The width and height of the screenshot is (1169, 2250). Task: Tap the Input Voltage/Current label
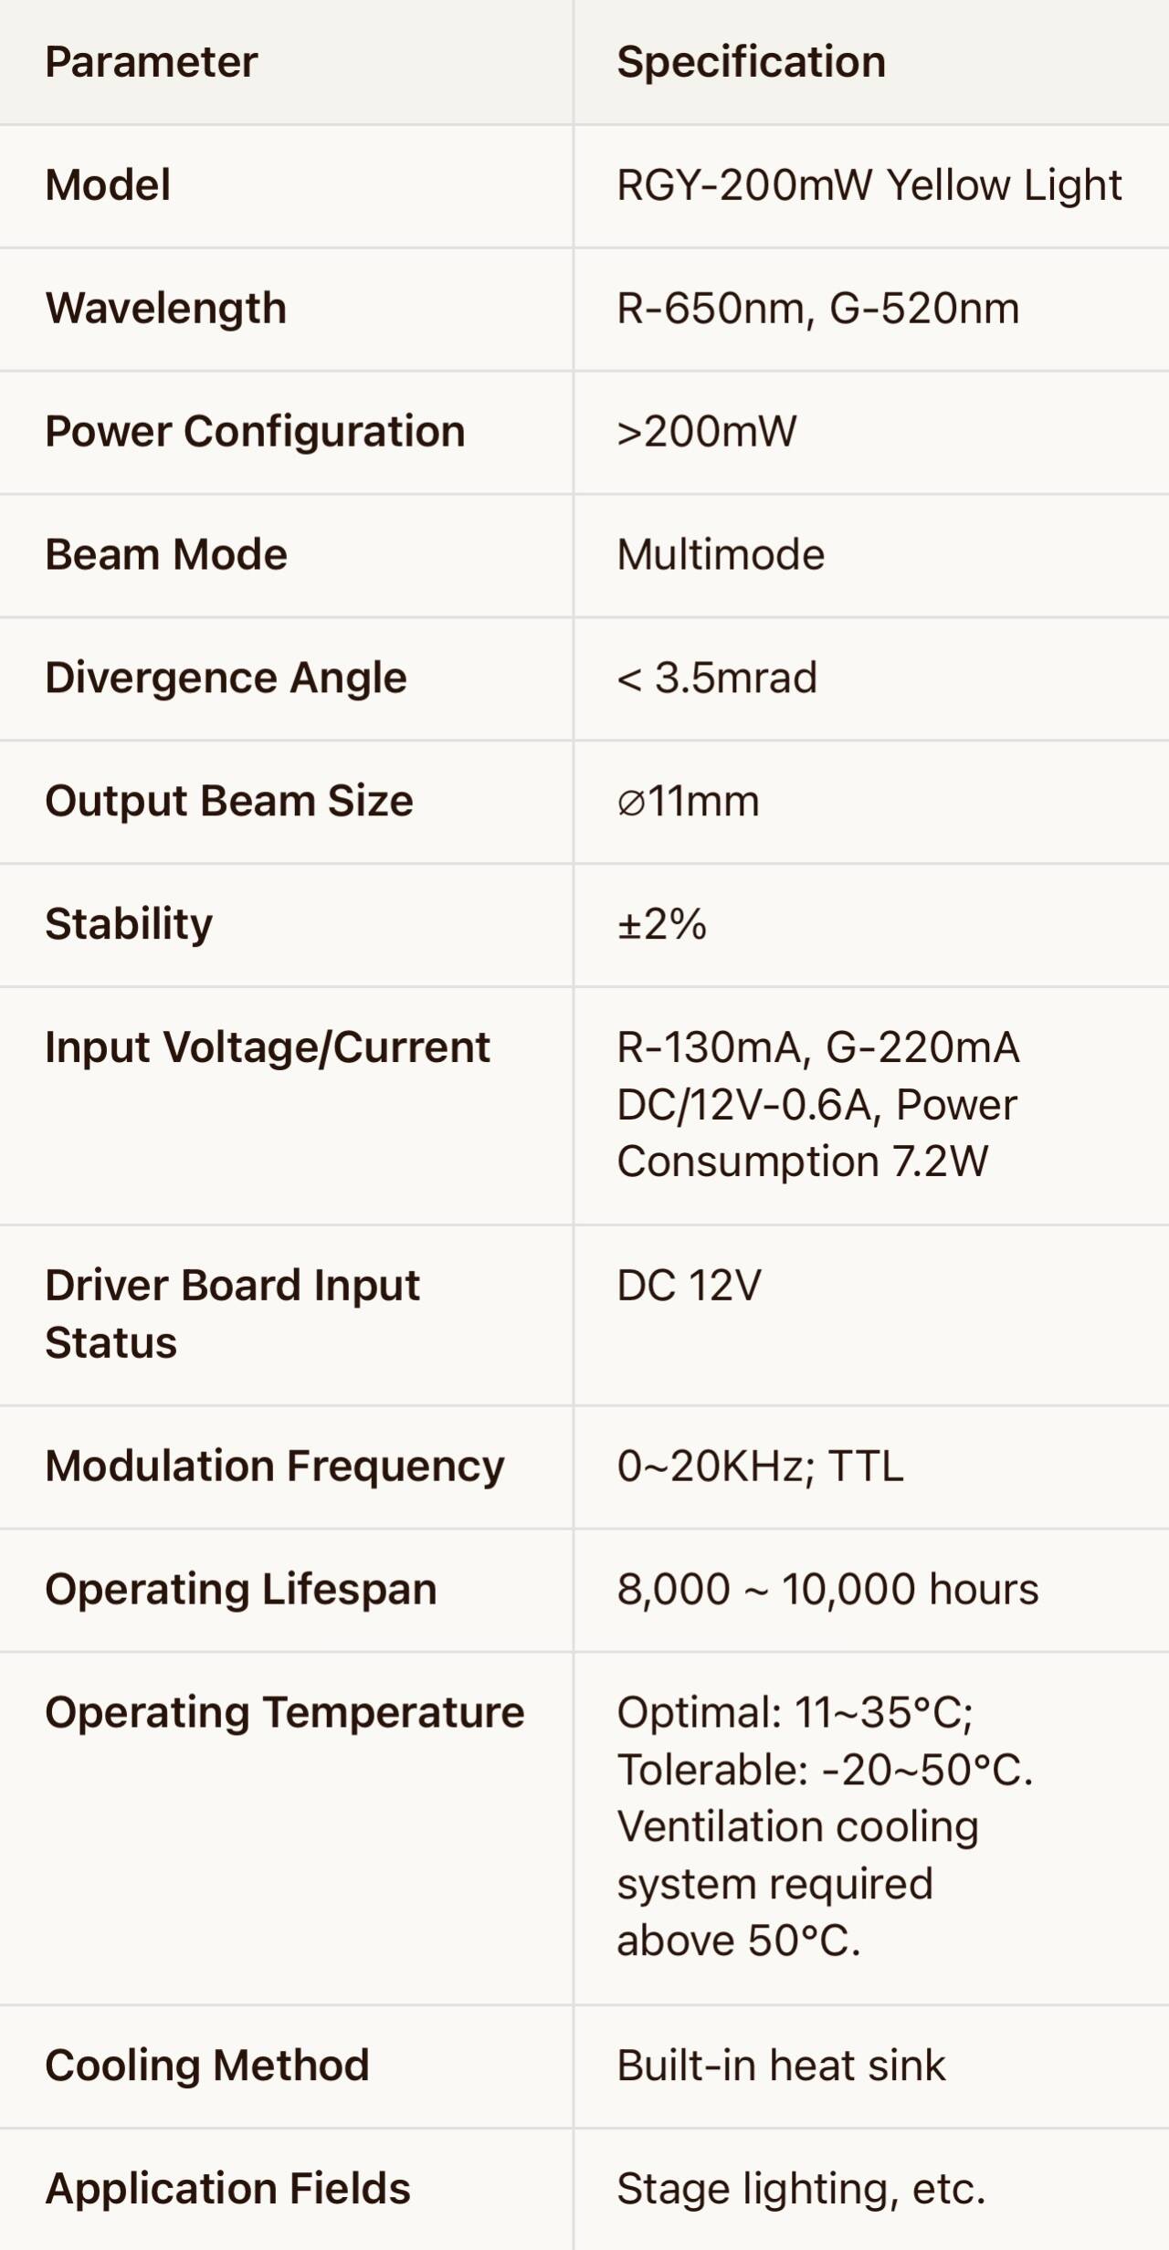pyautogui.click(x=268, y=1047)
